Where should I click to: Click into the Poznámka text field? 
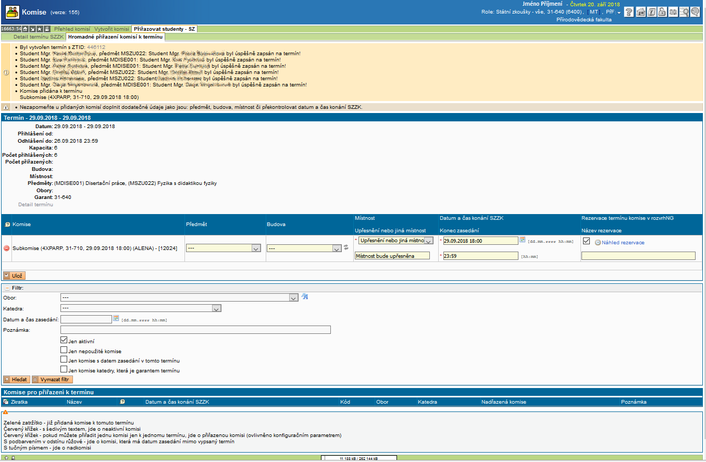pyautogui.click(x=195, y=330)
